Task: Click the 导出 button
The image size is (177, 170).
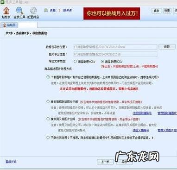Action: [125, 162]
